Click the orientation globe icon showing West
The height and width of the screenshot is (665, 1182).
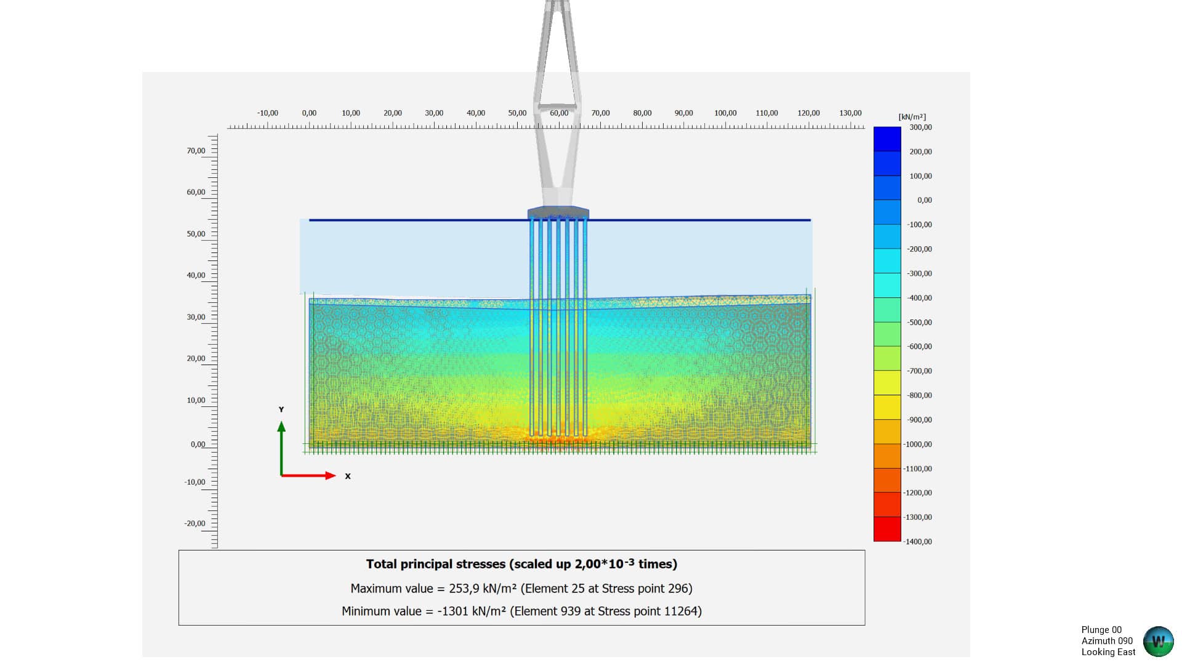pos(1159,640)
